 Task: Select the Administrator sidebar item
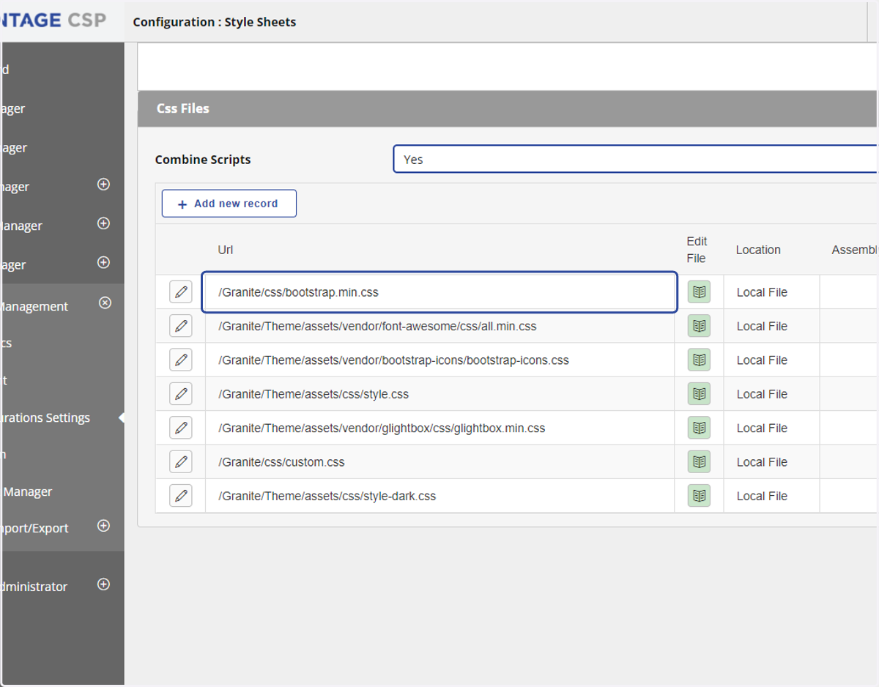point(34,587)
